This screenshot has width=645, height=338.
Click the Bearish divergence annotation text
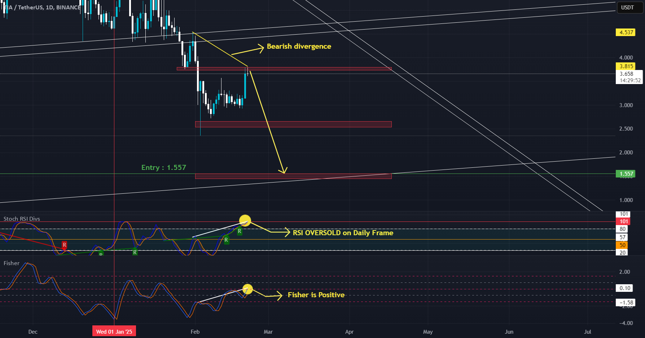[x=299, y=46]
